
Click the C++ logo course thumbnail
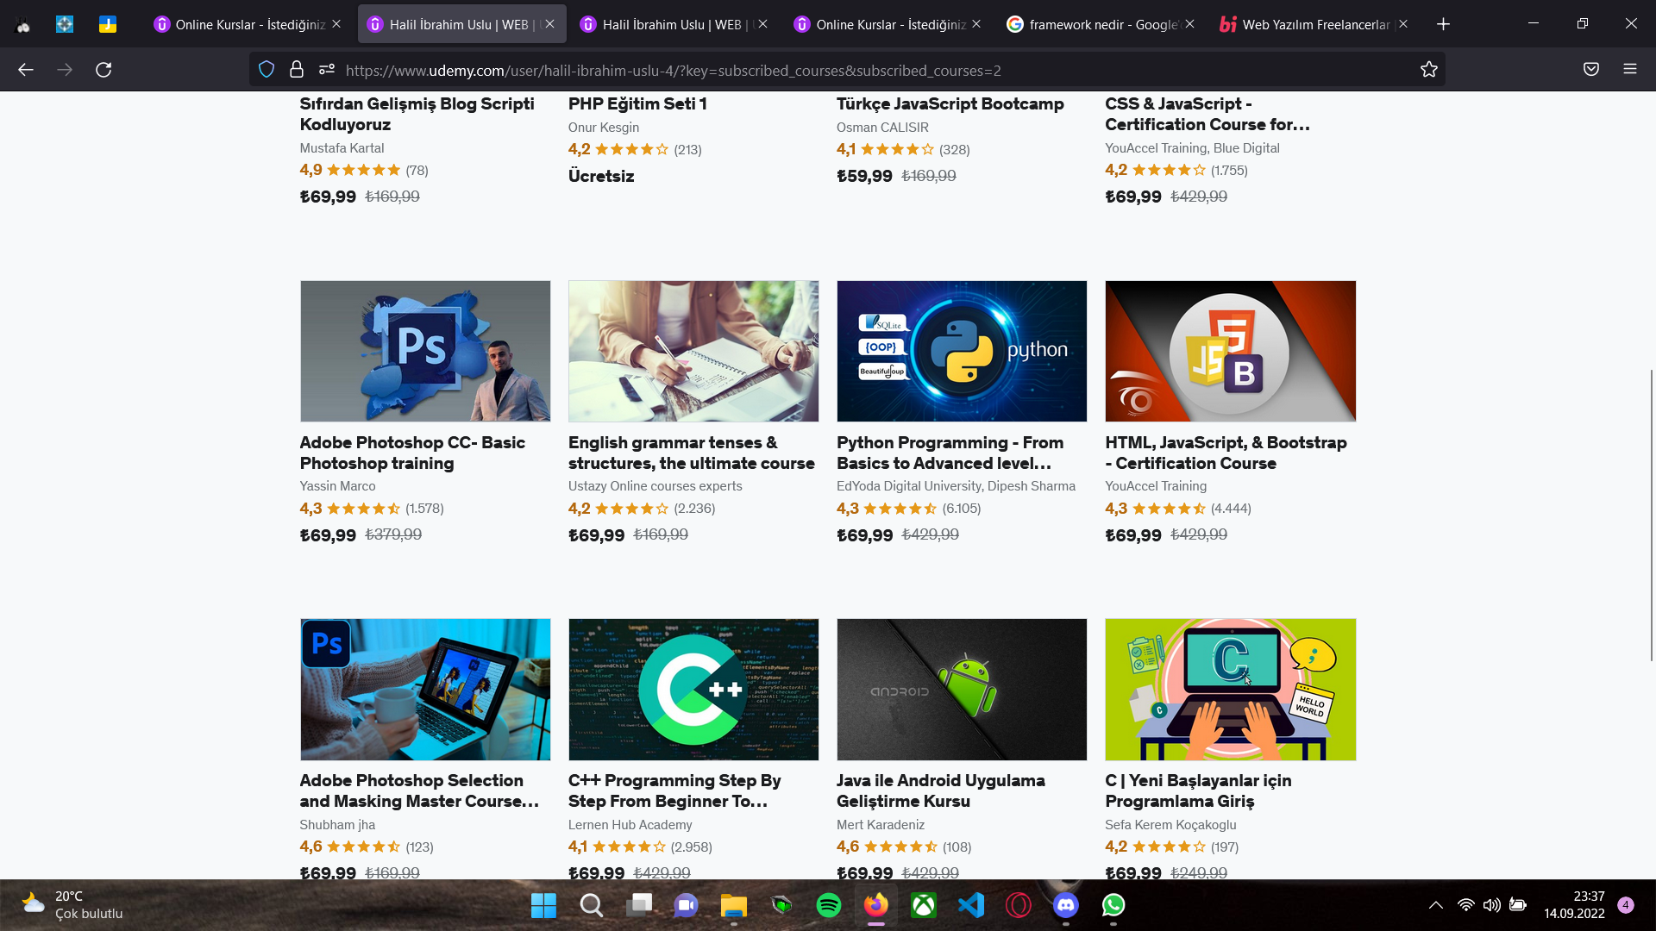[693, 690]
